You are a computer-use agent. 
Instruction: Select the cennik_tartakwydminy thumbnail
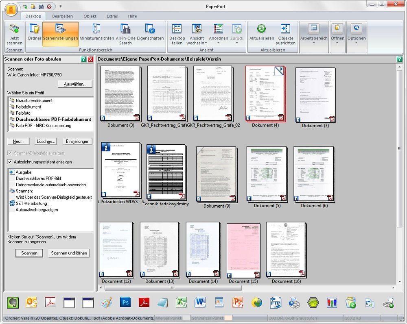pyautogui.click(x=166, y=172)
